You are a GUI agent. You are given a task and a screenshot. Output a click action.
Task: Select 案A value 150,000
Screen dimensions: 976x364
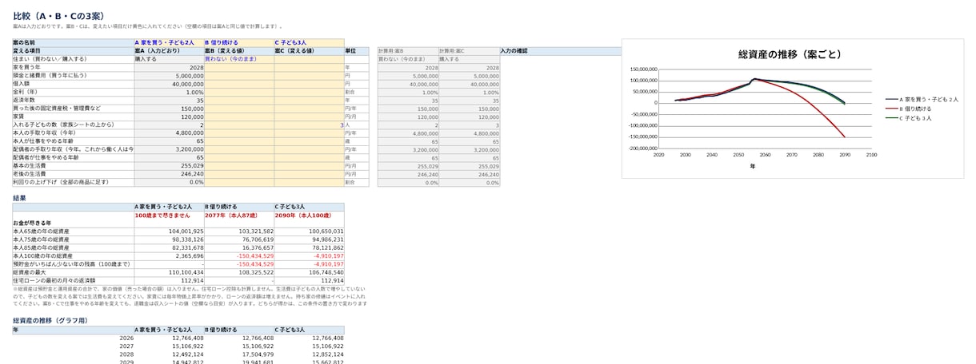(169, 109)
